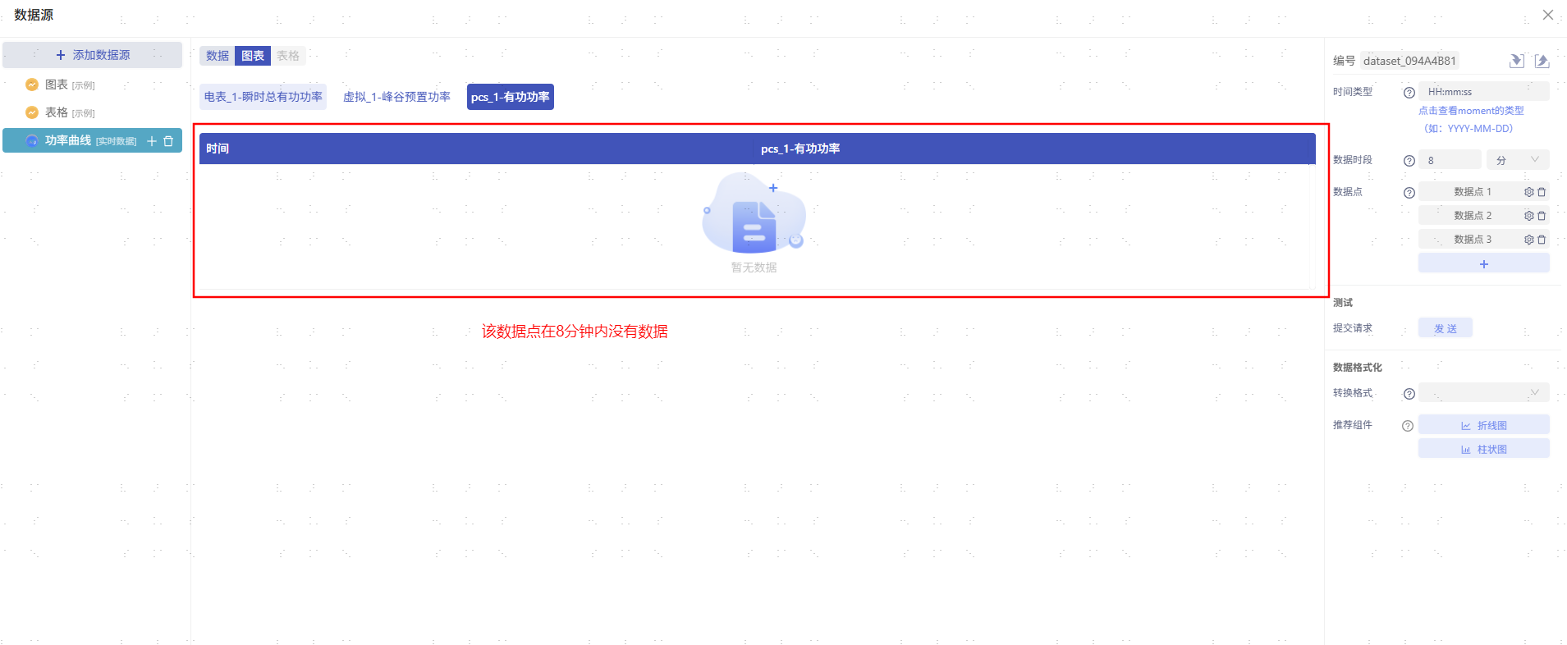Screen dimensions: 1567x645
Task: Delete 数据点 2 with its trash icon
Action: tap(1542, 216)
